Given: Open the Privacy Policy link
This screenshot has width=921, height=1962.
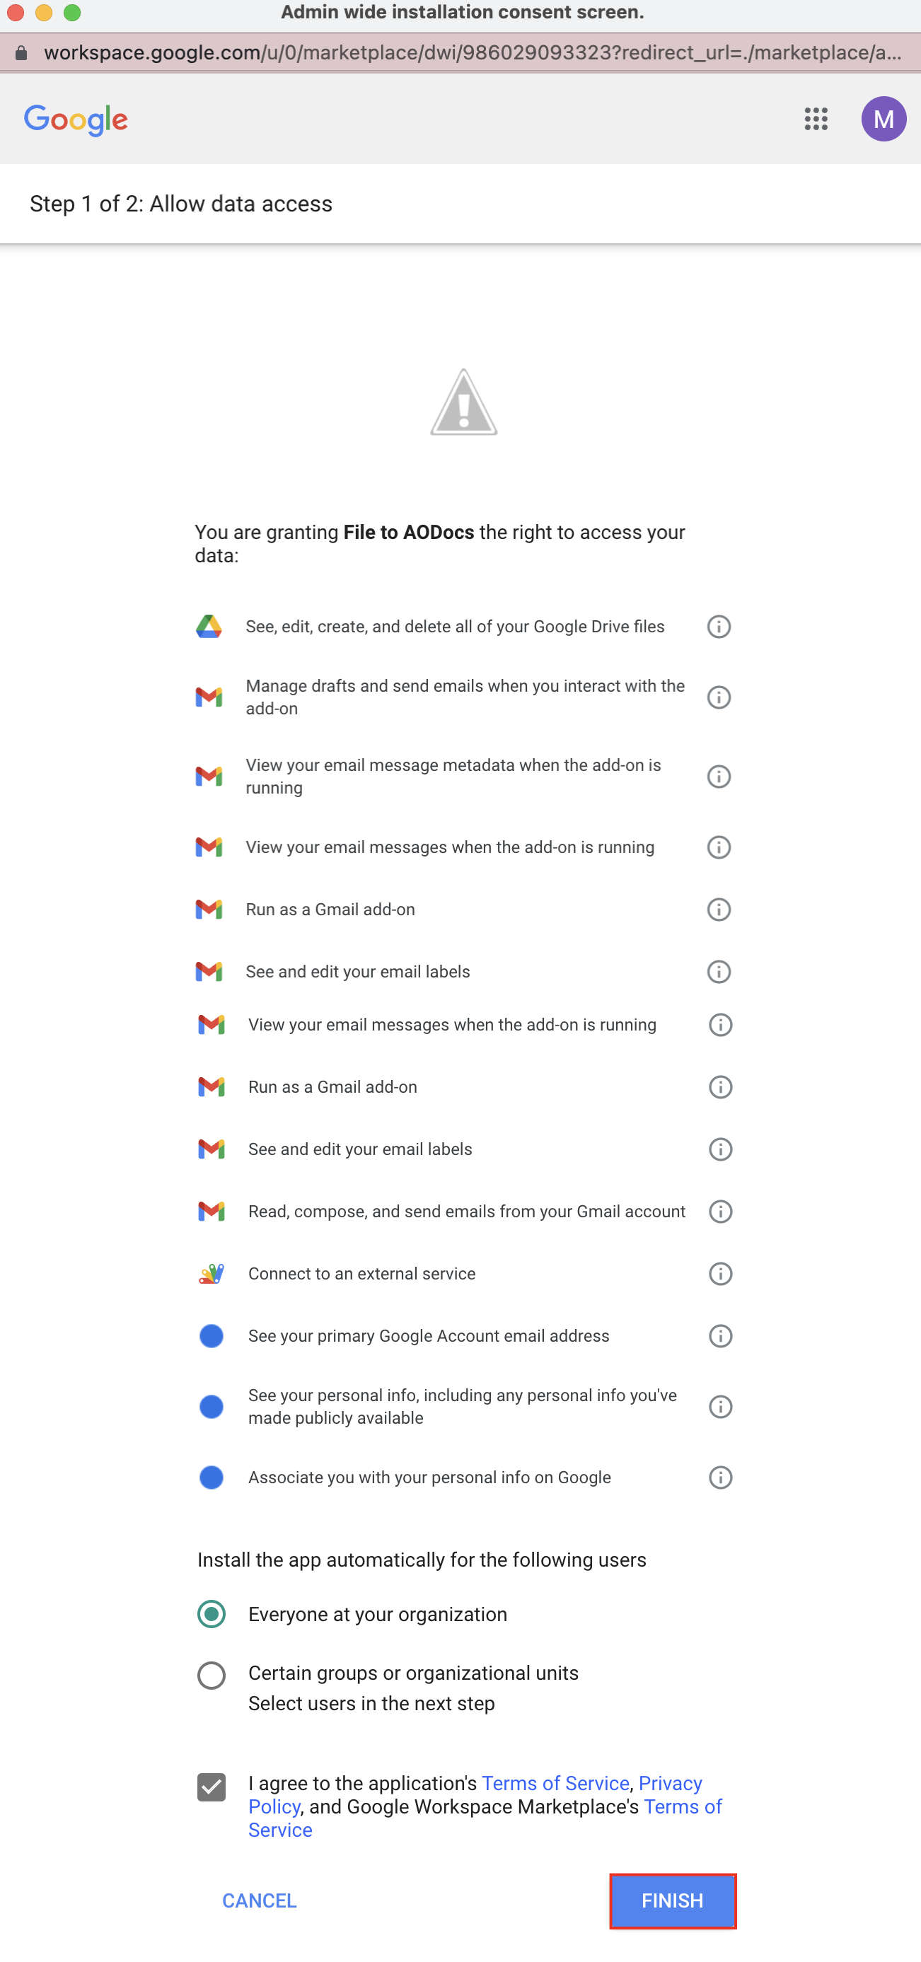Looking at the screenshot, I should coord(671,1782).
